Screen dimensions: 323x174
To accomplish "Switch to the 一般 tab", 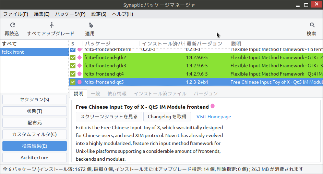I will (x=95, y=94).
